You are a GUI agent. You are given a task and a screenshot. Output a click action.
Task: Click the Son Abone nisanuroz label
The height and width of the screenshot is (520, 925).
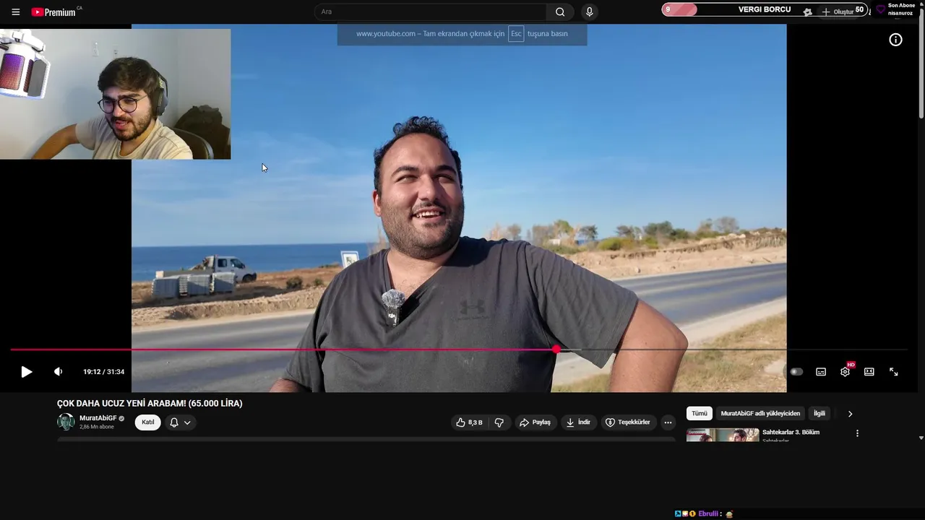tap(901, 9)
